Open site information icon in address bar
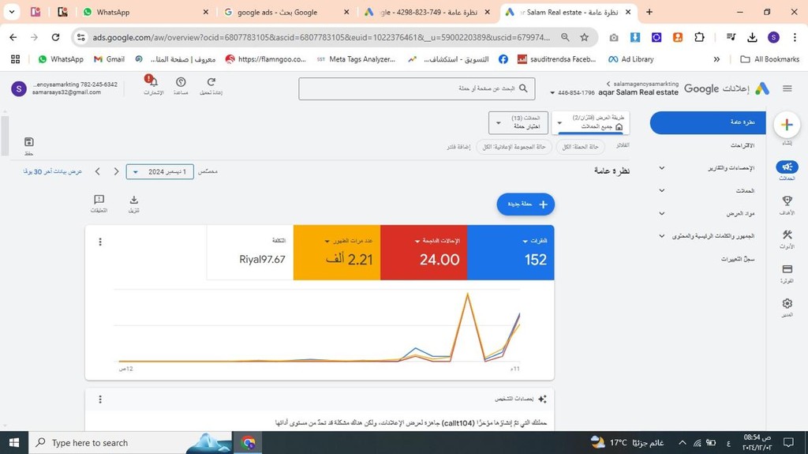 coord(81,37)
